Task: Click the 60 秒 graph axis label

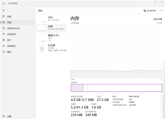Action: (x=73, y=80)
